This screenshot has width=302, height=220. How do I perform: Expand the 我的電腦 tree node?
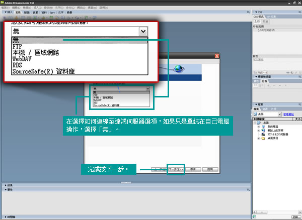pyautogui.click(x=259, y=127)
